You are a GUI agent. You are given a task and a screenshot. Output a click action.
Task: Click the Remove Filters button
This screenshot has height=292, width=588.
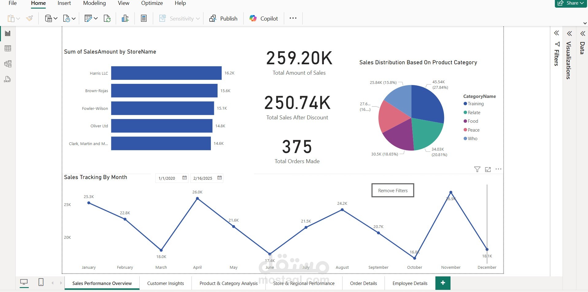393,190
